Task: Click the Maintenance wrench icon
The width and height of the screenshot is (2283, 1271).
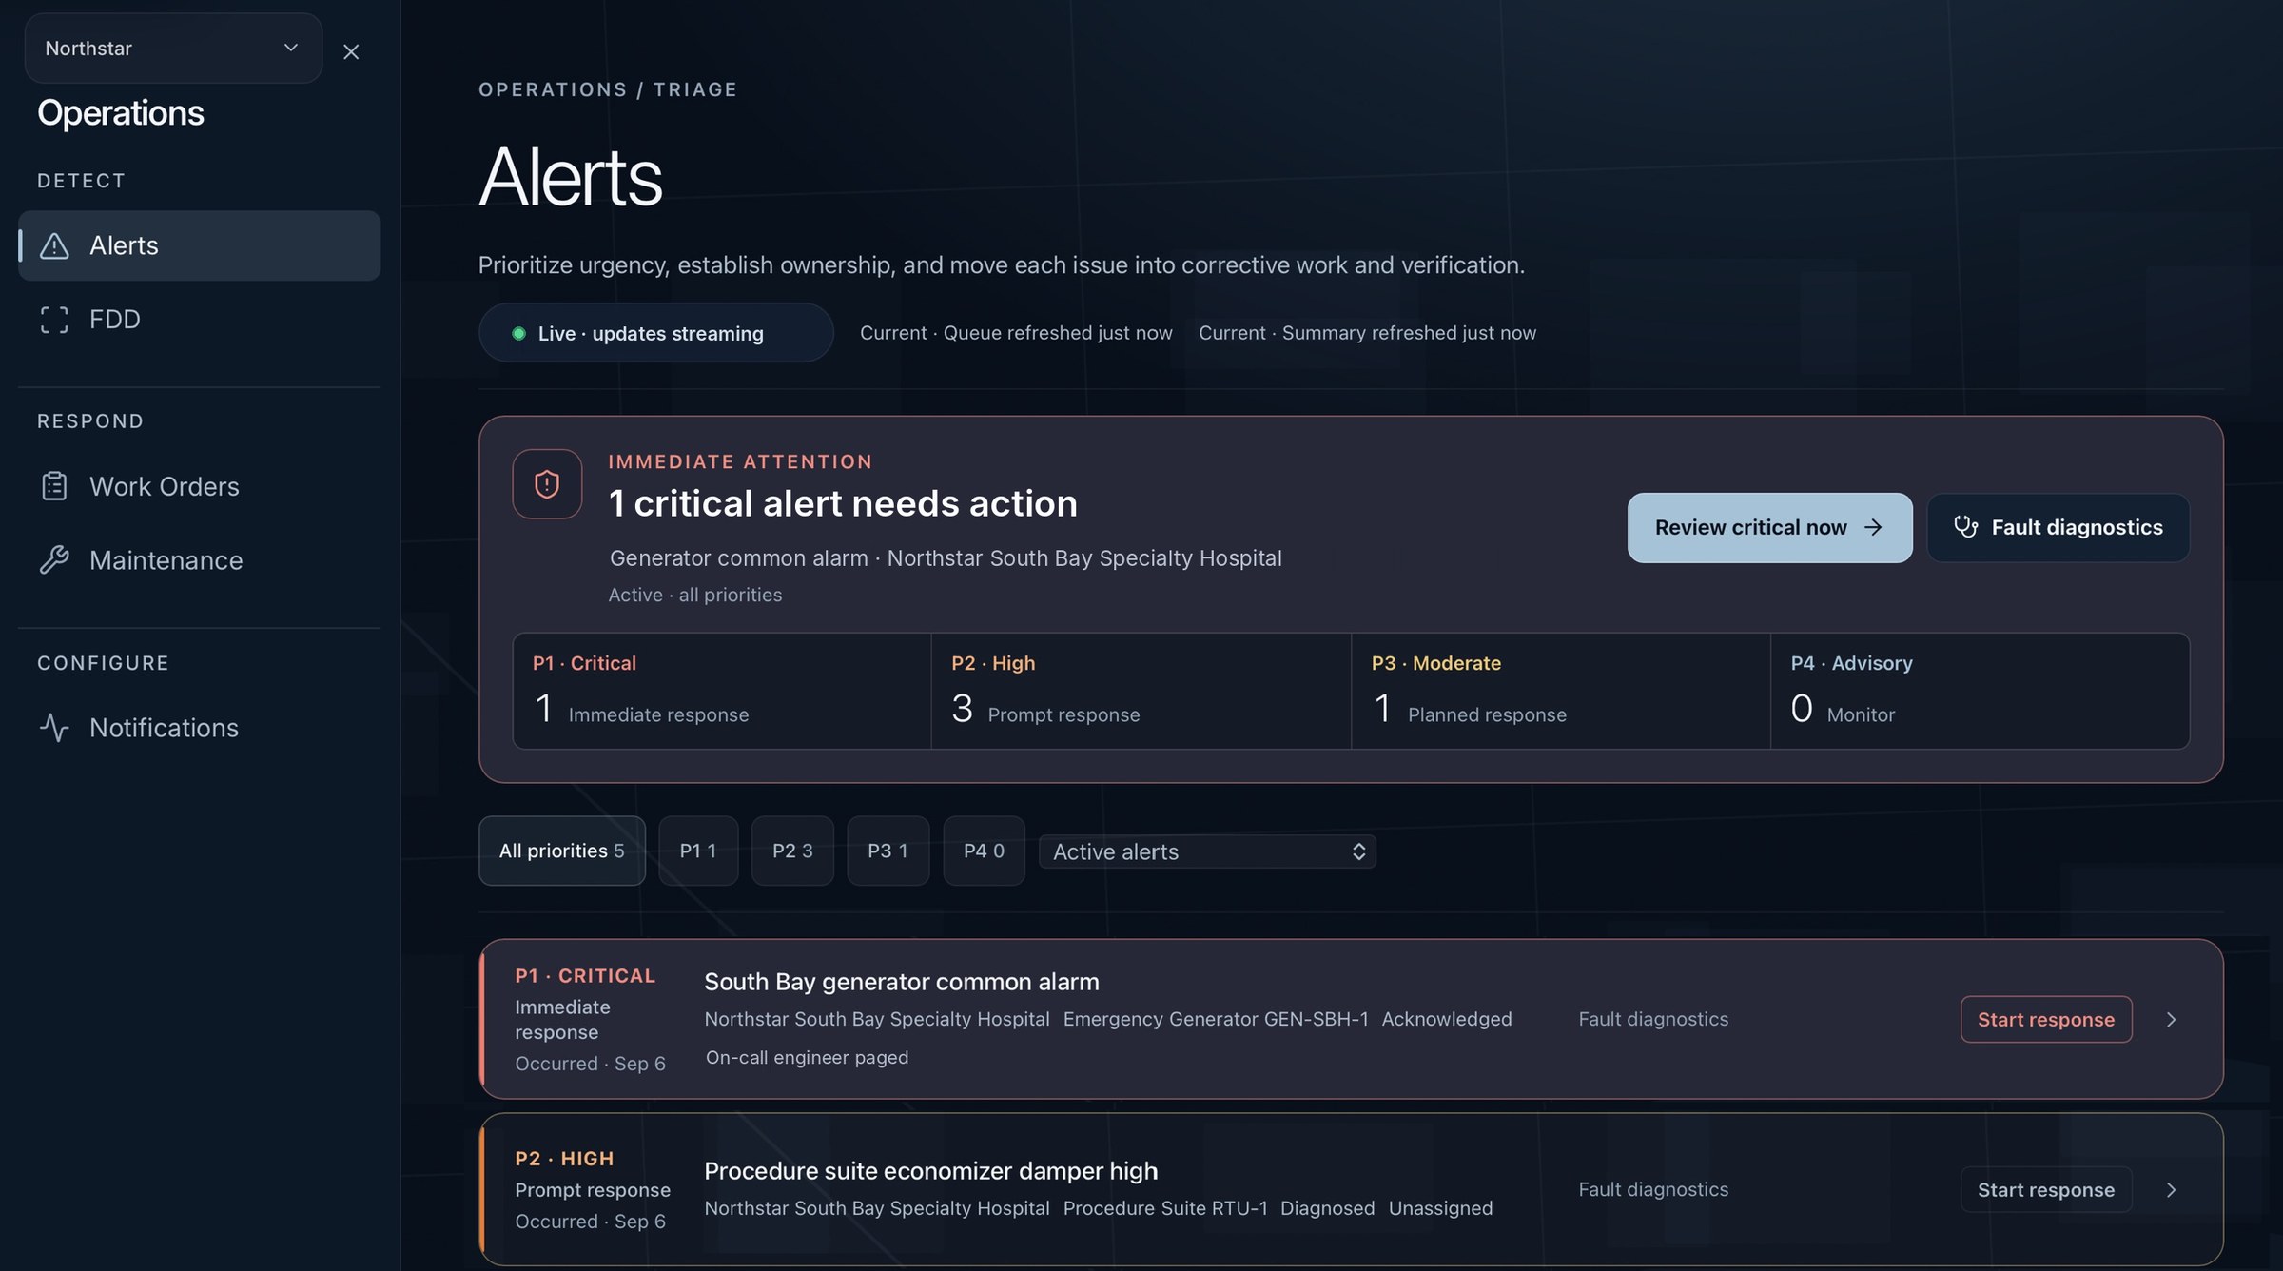Action: (x=54, y=560)
